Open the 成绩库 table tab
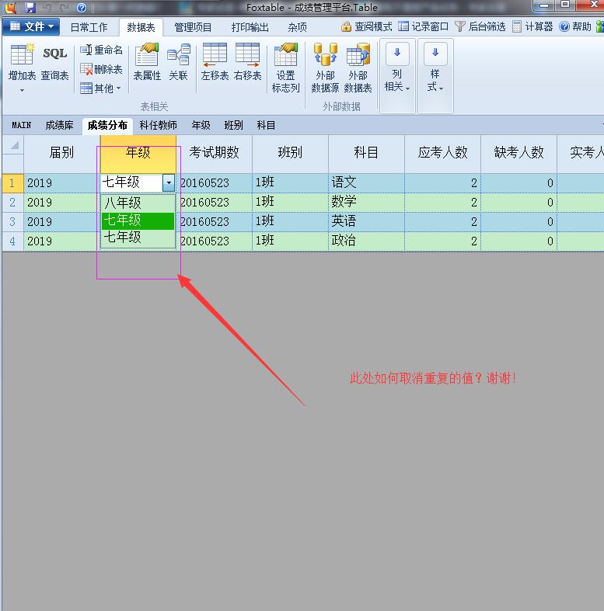 (59, 126)
